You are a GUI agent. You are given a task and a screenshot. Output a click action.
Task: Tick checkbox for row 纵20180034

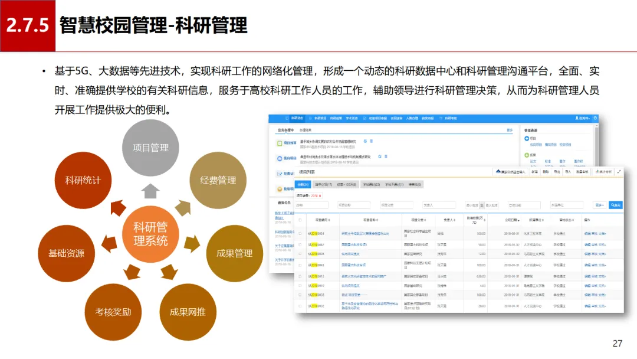(x=300, y=234)
